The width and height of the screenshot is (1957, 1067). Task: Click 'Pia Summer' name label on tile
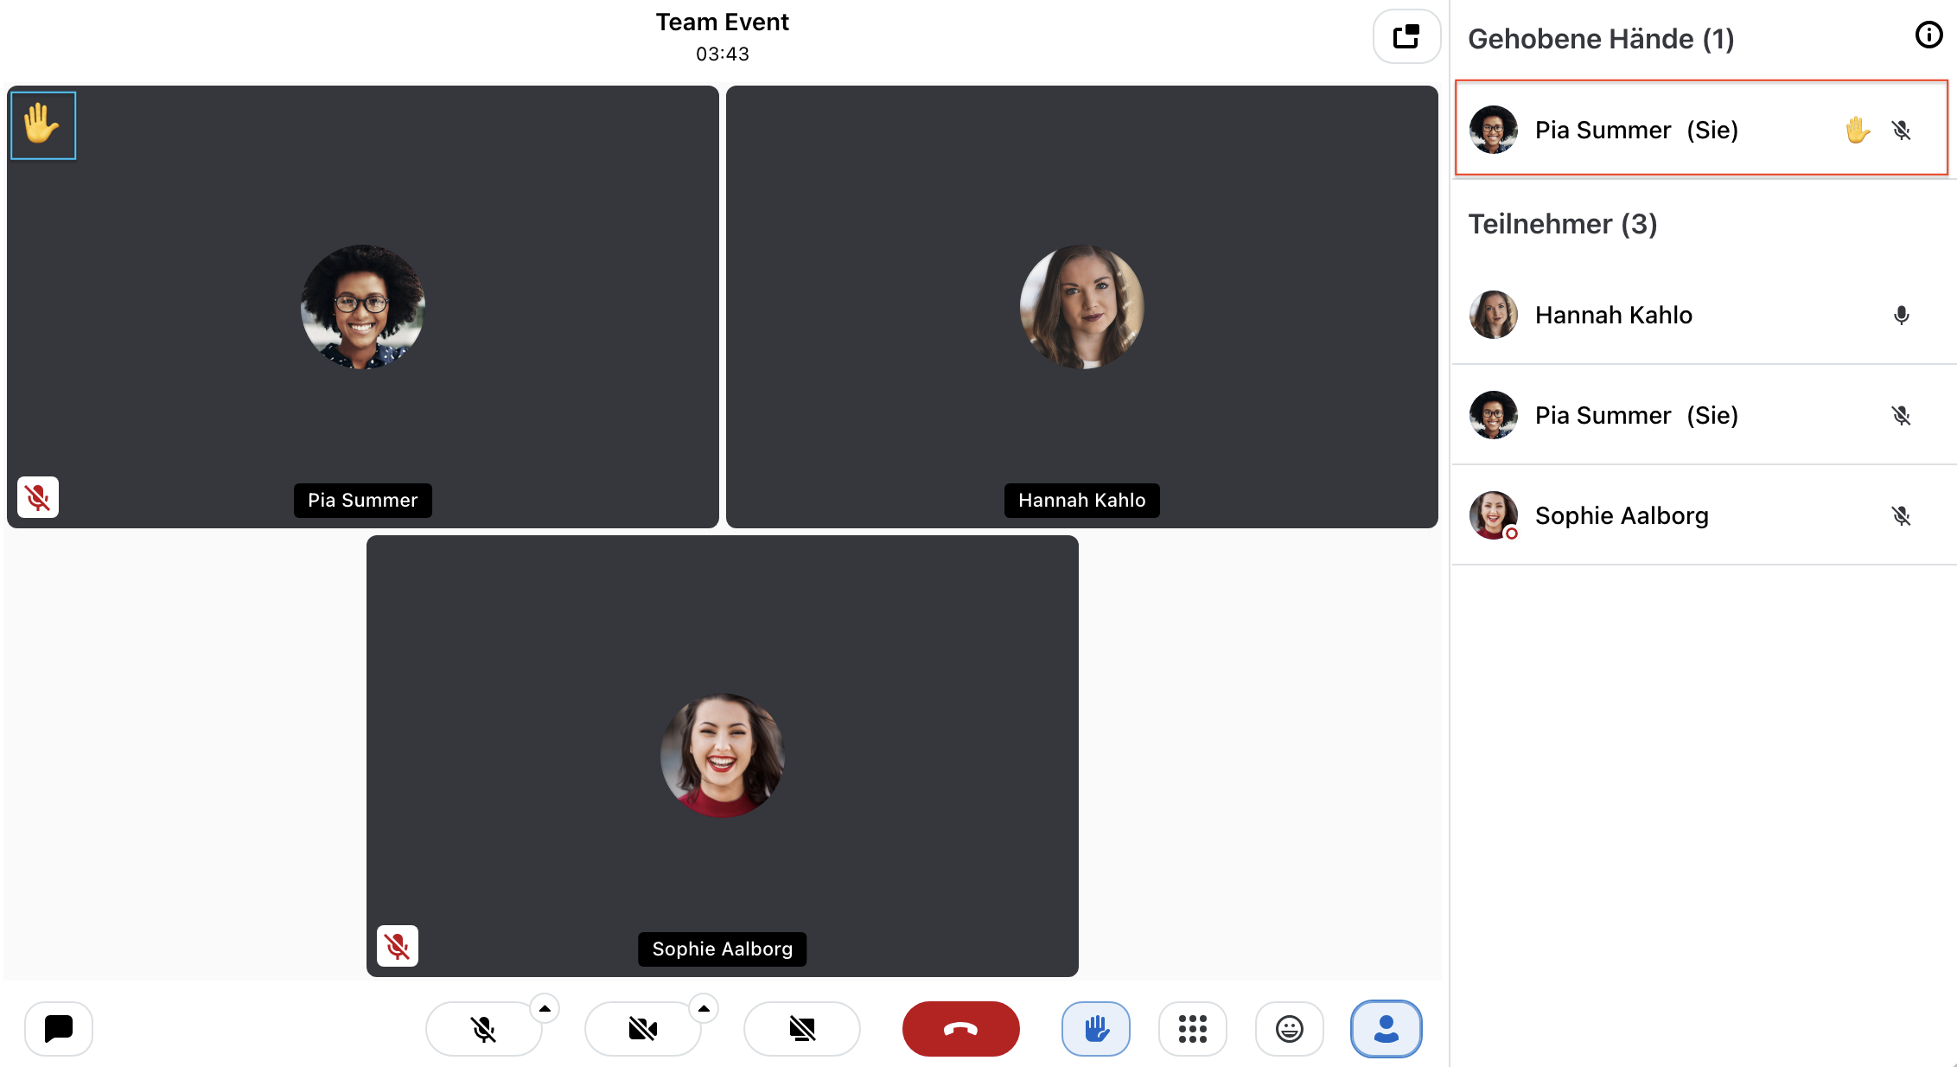pyautogui.click(x=363, y=500)
